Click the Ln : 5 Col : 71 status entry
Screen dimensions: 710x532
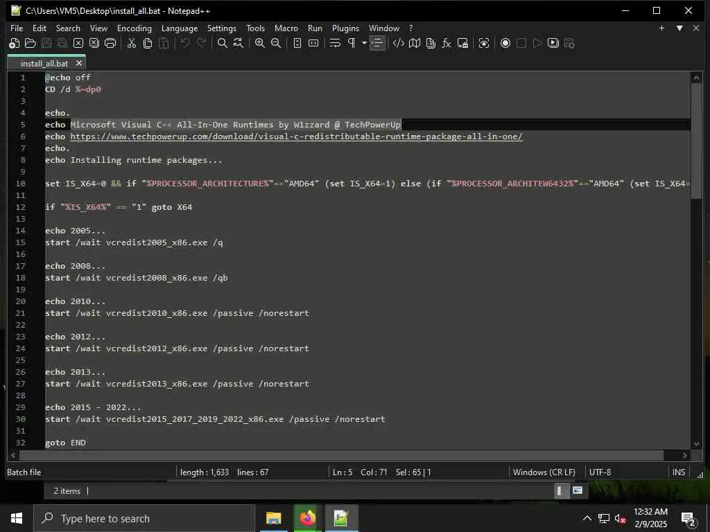pos(360,472)
